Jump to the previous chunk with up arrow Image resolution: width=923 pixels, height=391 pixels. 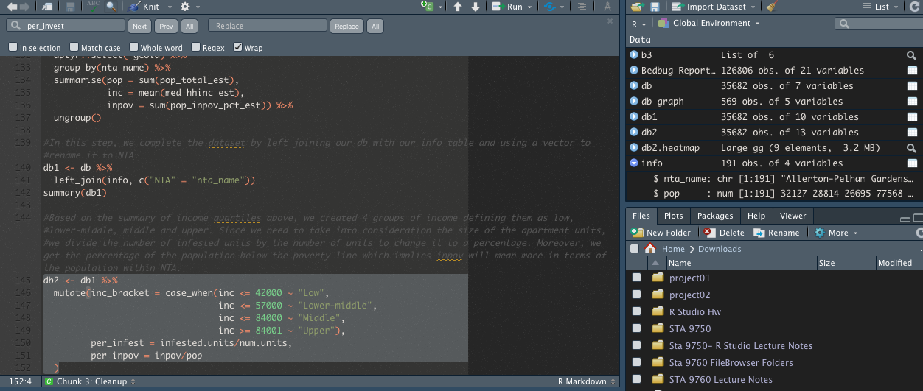coord(458,7)
